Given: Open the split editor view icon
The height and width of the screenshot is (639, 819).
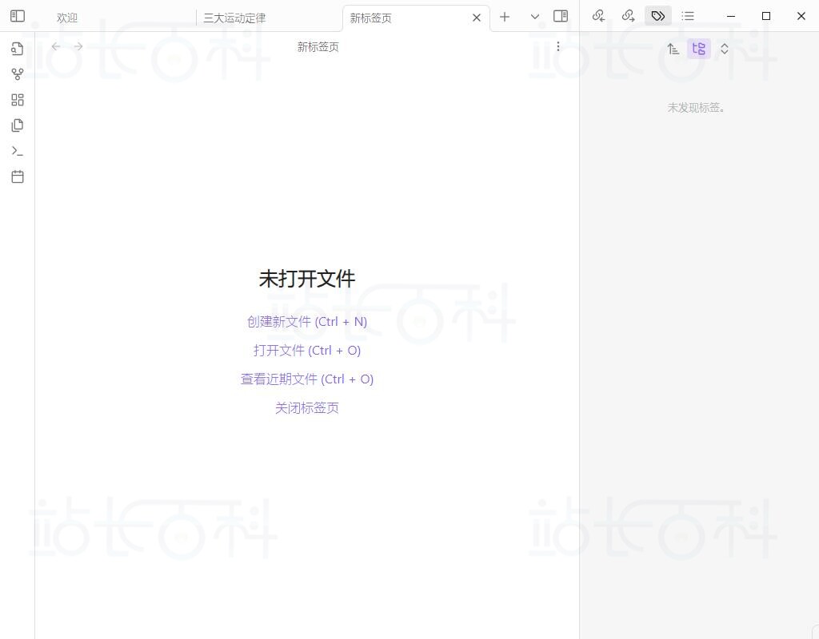Looking at the screenshot, I should (x=561, y=16).
